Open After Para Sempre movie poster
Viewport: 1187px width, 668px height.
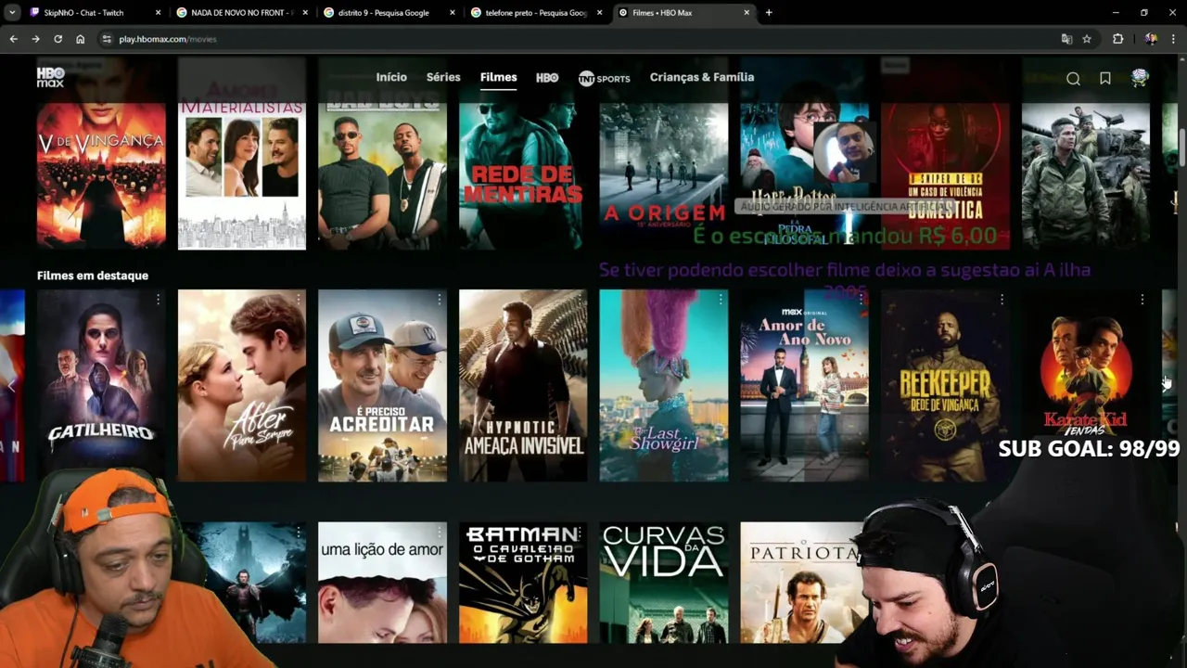(x=242, y=386)
